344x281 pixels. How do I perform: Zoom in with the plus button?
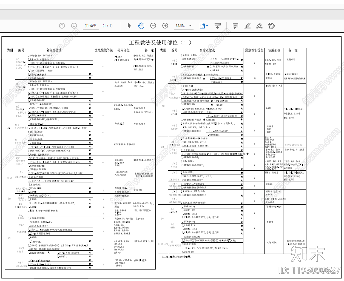(165, 26)
